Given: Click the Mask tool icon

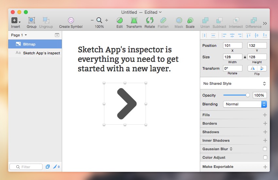Looking at the screenshot, I should click(x=179, y=21).
